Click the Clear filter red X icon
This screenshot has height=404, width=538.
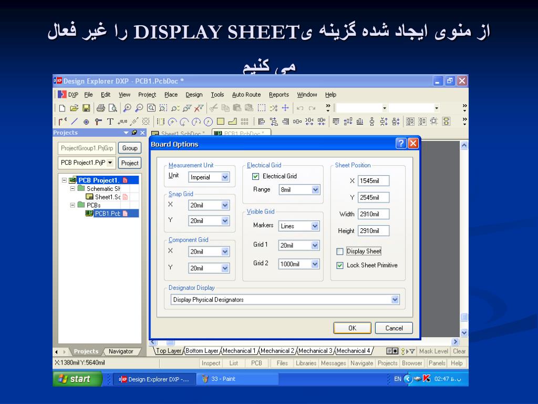[x=199, y=108]
